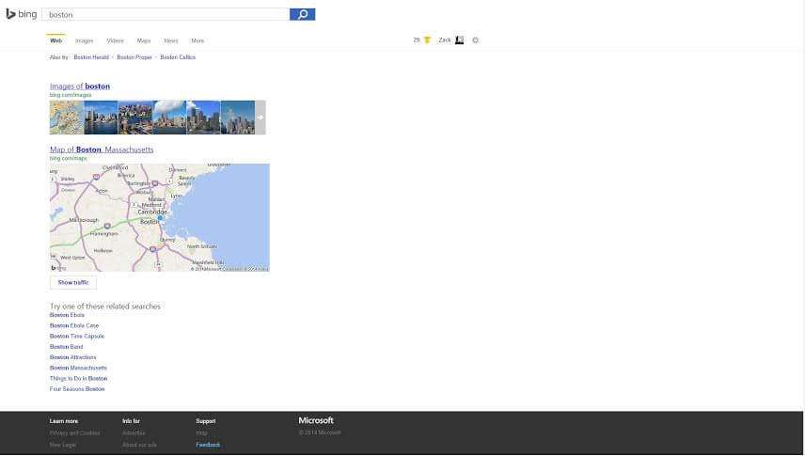Click the Show traffic button
805x456 pixels.
73,282
